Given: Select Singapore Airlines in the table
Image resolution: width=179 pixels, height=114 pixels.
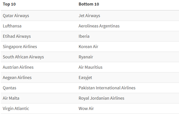Looking at the screenshot, I should 20,47.
